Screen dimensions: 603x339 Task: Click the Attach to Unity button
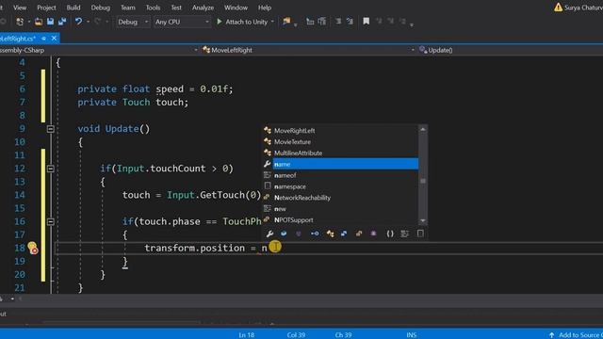pyautogui.click(x=242, y=22)
